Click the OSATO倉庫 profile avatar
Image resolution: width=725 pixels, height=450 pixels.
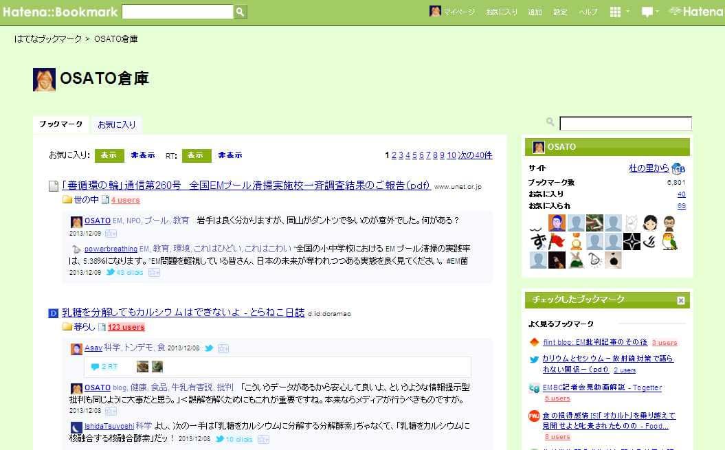click(44, 80)
